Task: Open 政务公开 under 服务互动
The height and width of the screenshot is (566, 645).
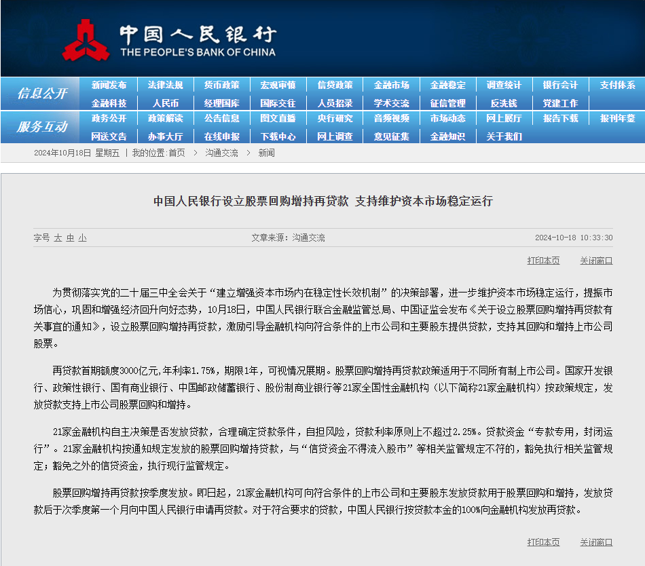Action: [109, 118]
